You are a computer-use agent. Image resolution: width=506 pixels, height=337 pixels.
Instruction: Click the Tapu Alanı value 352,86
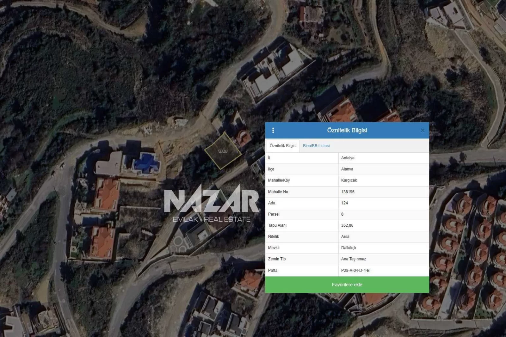pos(347,225)
